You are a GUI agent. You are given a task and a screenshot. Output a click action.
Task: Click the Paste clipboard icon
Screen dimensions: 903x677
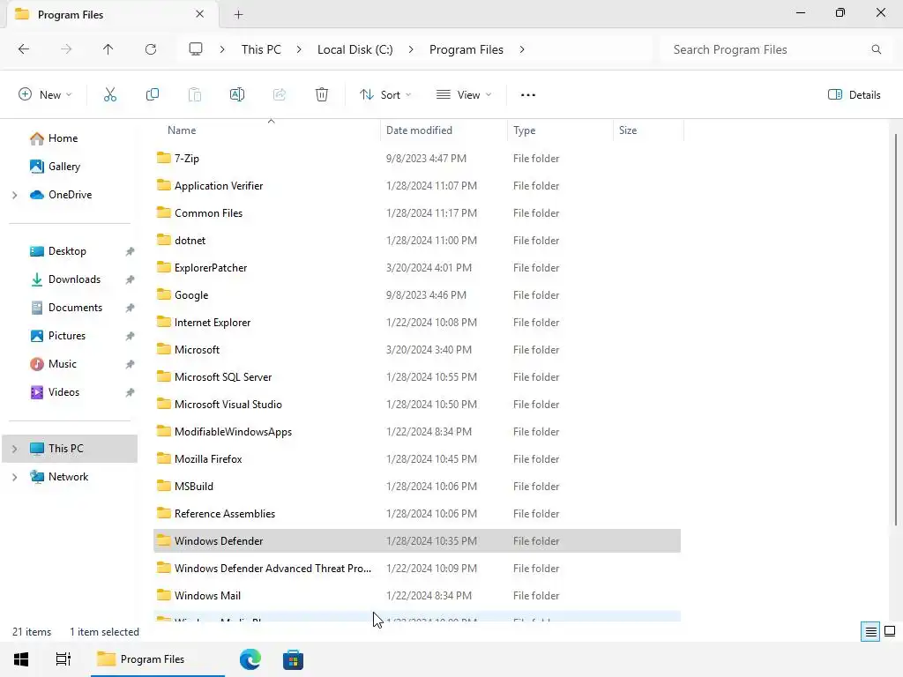pos(195,95)
